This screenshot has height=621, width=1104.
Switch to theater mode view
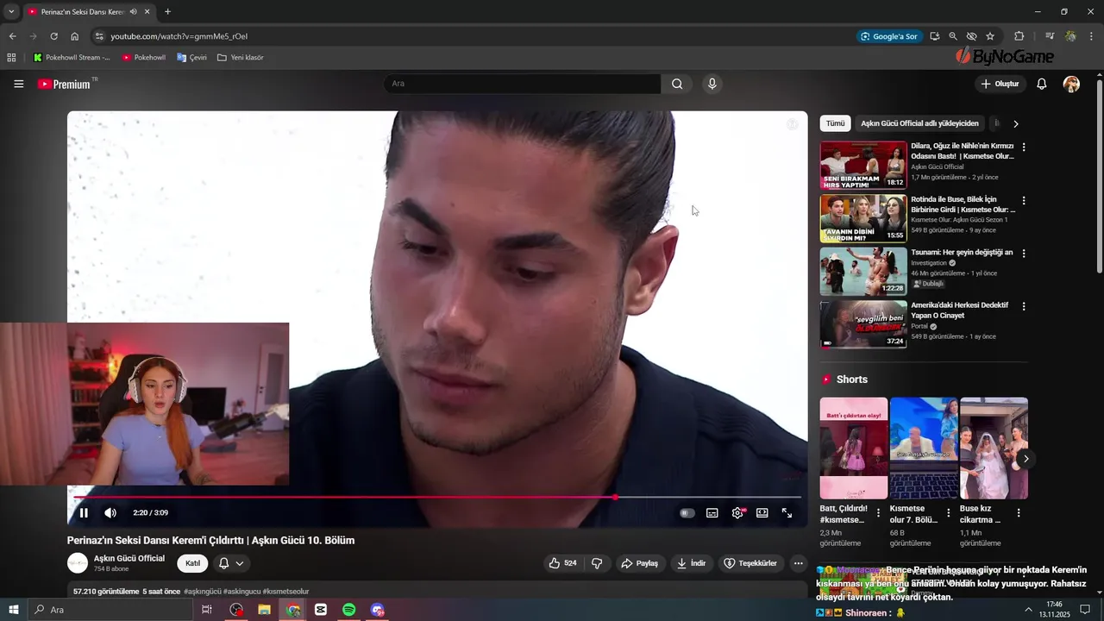point(762,513)
